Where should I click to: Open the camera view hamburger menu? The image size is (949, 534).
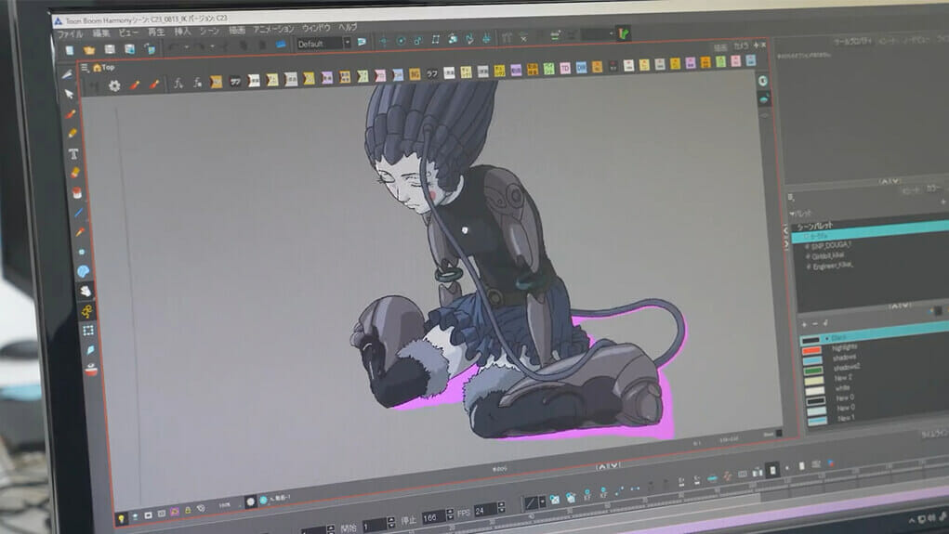pyautogui.click(x=85, y=69)
